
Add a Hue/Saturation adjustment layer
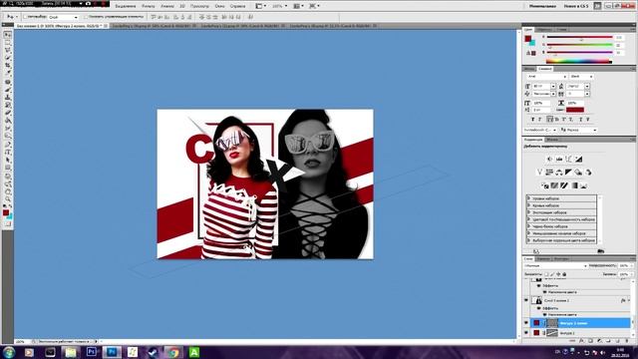[549, 173]
